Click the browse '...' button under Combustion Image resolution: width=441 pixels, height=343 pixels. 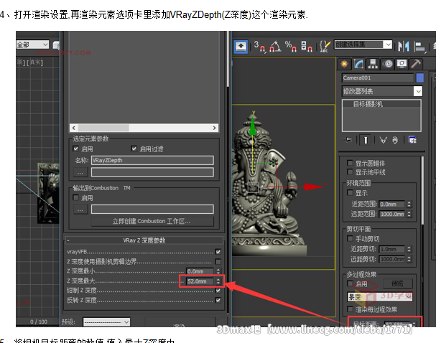(80, 210)
